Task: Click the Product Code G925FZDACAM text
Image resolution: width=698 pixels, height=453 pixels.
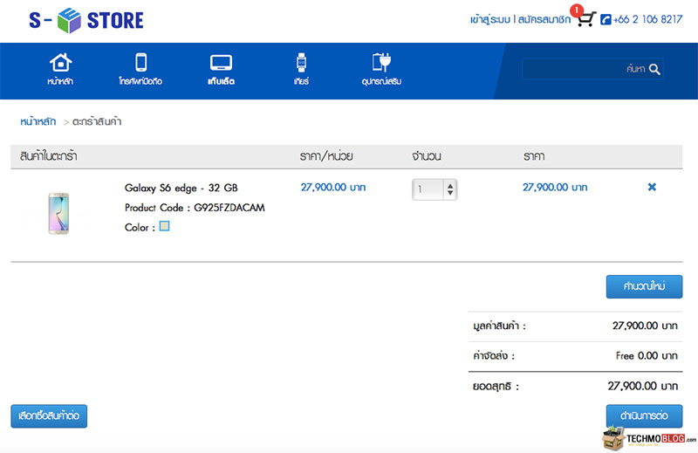Action: pyautogui.click(x=195, y=208)
